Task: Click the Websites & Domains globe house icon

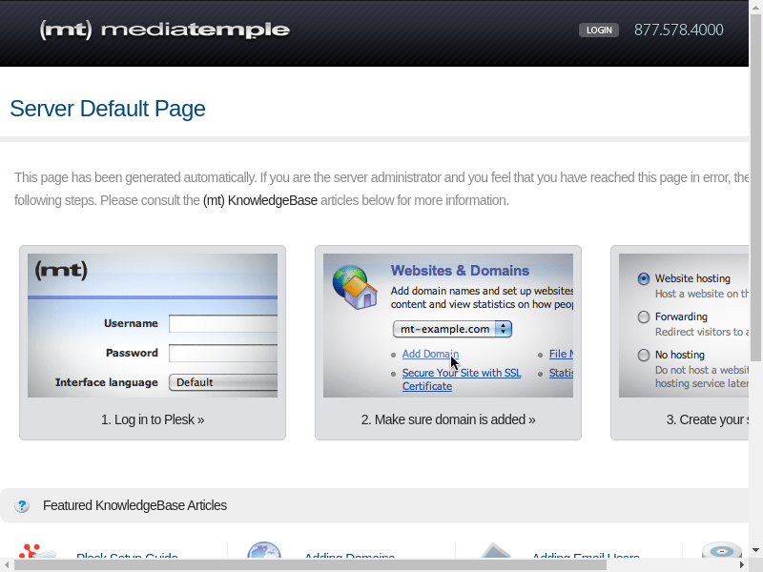Action: click(x=354, y=286)
